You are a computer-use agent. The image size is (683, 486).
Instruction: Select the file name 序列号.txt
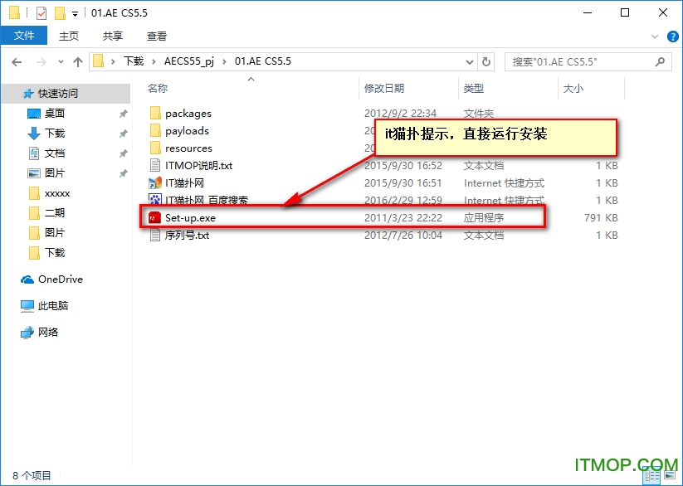[x=187, y=236]
